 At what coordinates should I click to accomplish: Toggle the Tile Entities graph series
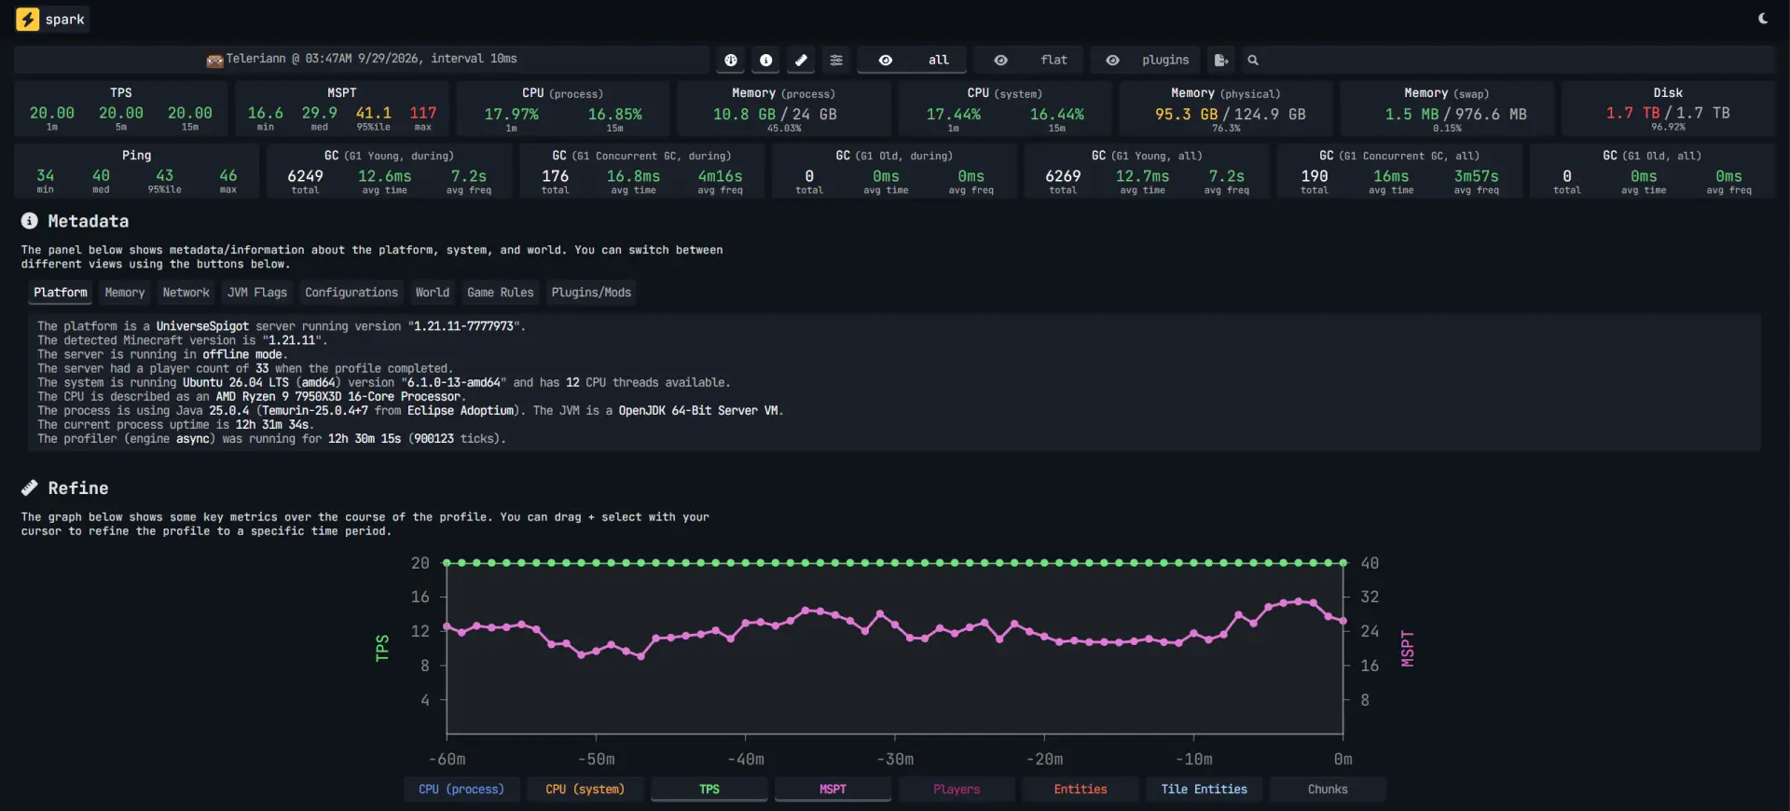1204,789
